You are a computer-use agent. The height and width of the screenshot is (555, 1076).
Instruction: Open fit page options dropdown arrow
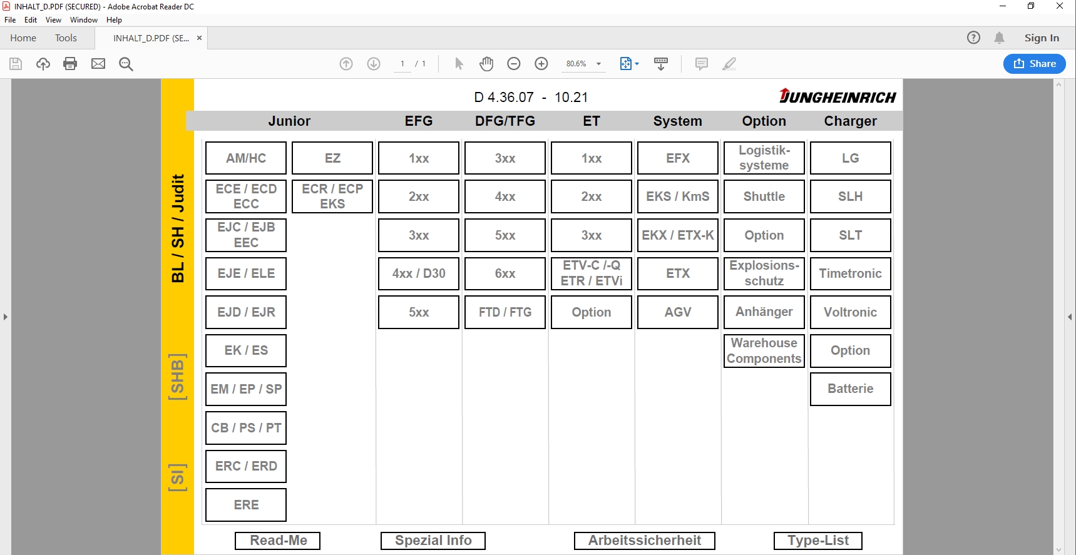pyautogui.click(x=637, y=64)
